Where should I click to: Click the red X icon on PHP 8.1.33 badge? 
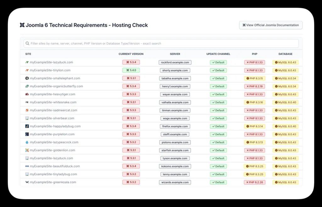248,62
